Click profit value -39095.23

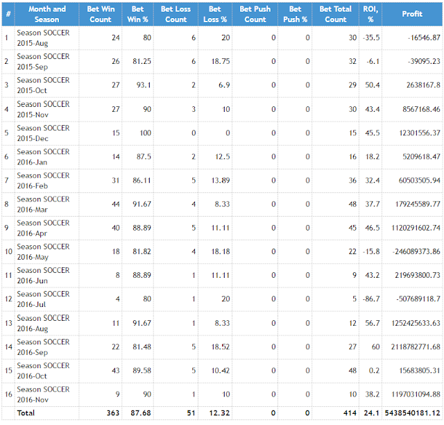(x=424, y=62)
